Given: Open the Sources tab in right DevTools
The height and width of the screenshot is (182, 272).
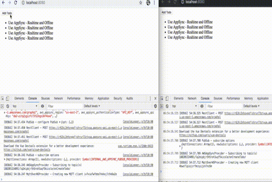Looking at the screenshot, I should tap(218, 98).
